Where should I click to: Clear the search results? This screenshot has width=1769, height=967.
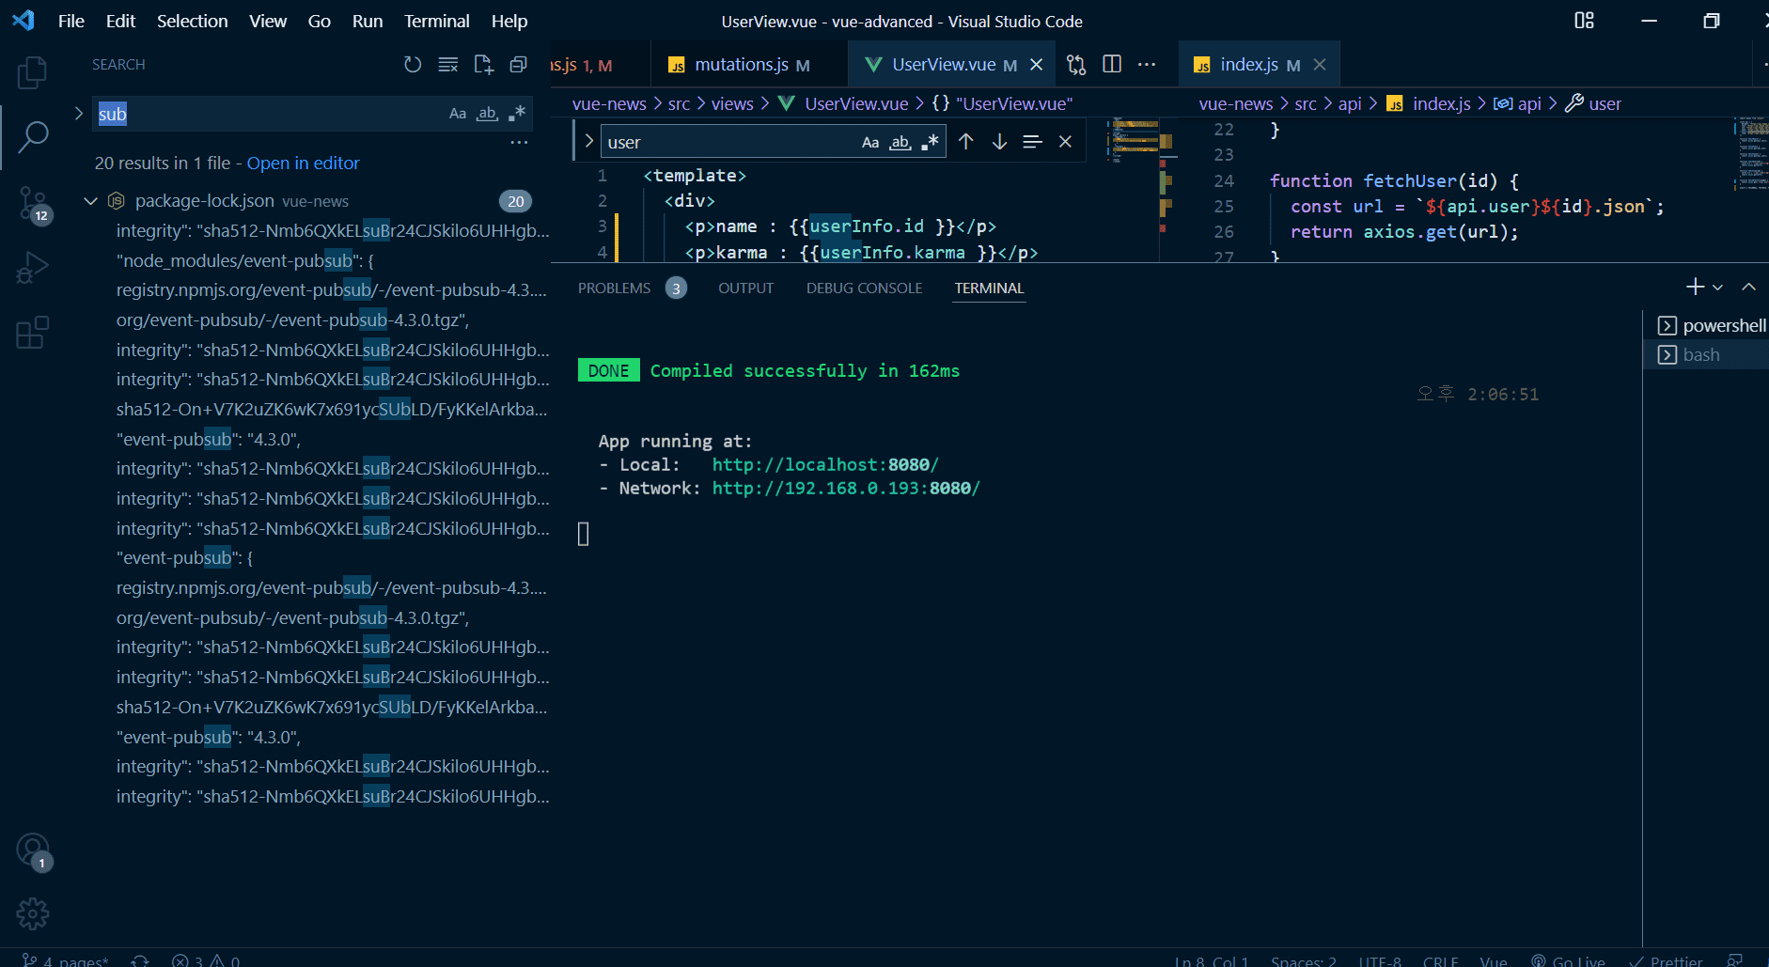(x=448, y=65)
